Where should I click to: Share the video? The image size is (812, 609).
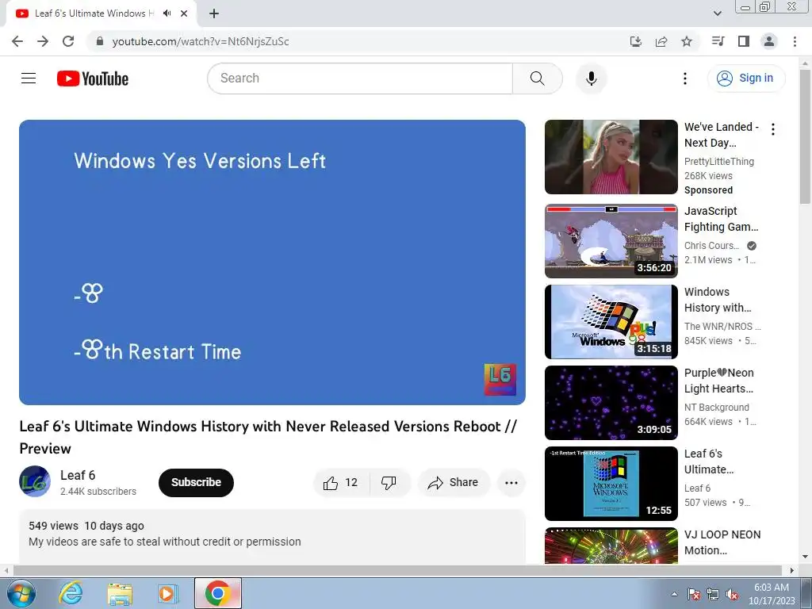click(x=453, y=483)
